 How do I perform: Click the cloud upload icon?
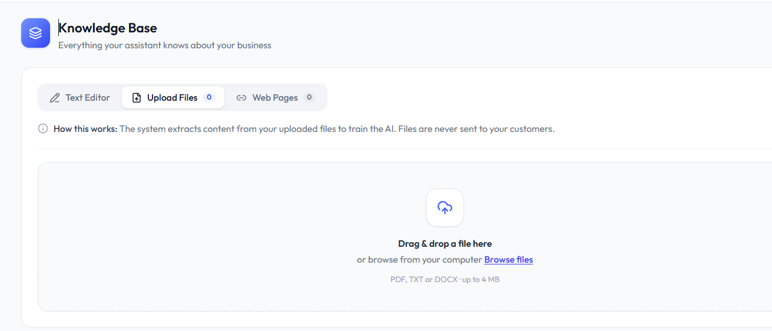coord(445,207)
